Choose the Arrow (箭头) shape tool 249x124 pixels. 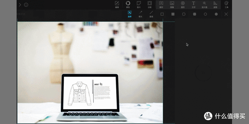tap(140, 14)
